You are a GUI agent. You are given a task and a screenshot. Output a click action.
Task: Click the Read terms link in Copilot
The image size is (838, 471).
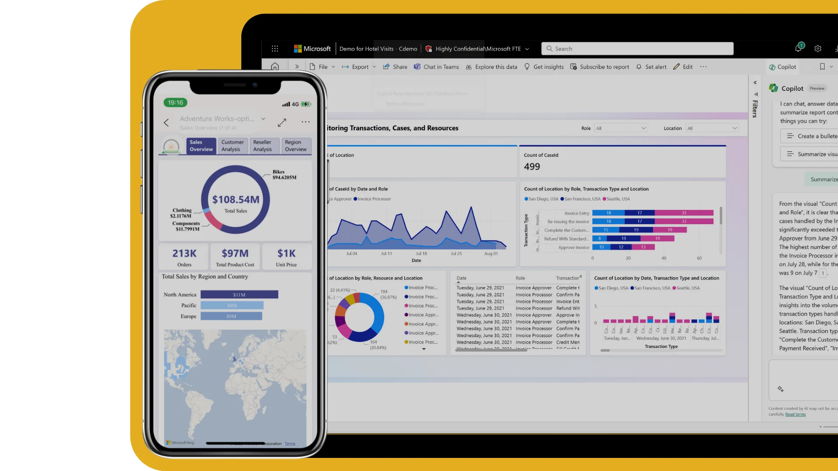(x=795, y=414)
